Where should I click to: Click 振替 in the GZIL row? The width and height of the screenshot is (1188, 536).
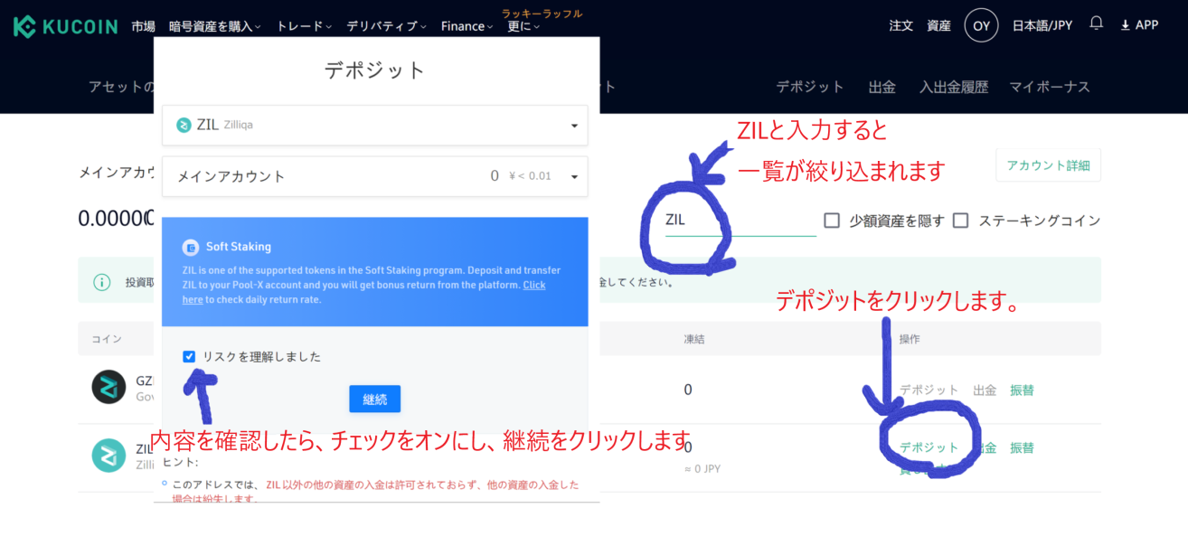(1022, 390)
